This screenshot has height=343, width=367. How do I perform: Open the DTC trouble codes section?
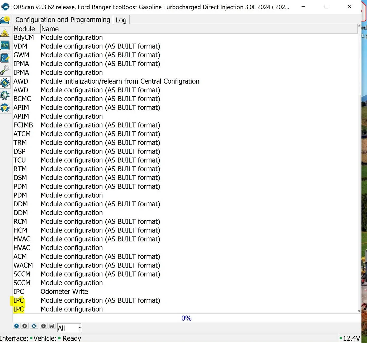click(5, 33)
